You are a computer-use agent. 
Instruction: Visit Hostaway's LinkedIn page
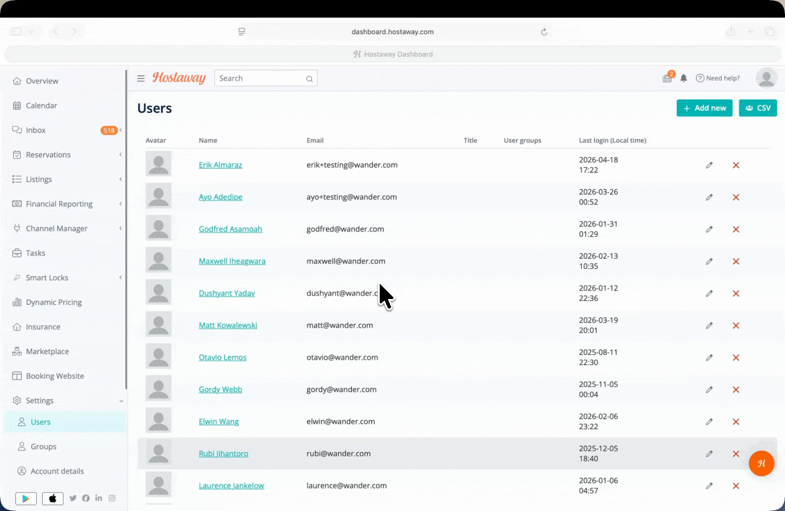pos(98,498)
